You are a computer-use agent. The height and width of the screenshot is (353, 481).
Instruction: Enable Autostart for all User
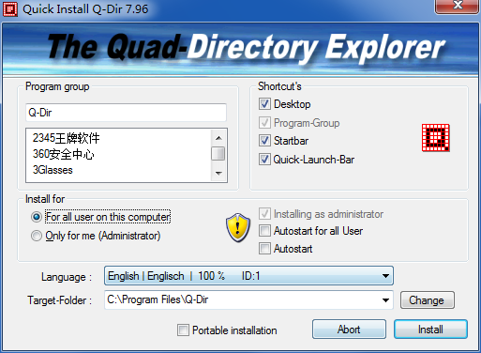[264, 231]
